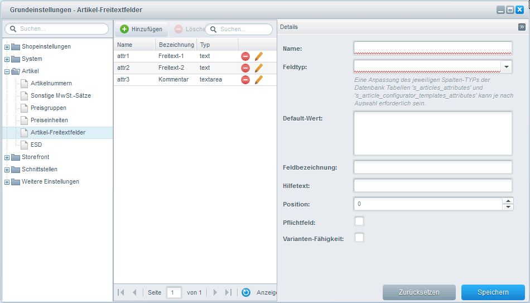Toggle the Varianten-Fähigkeit checkbox

click(x=359, y=238)
